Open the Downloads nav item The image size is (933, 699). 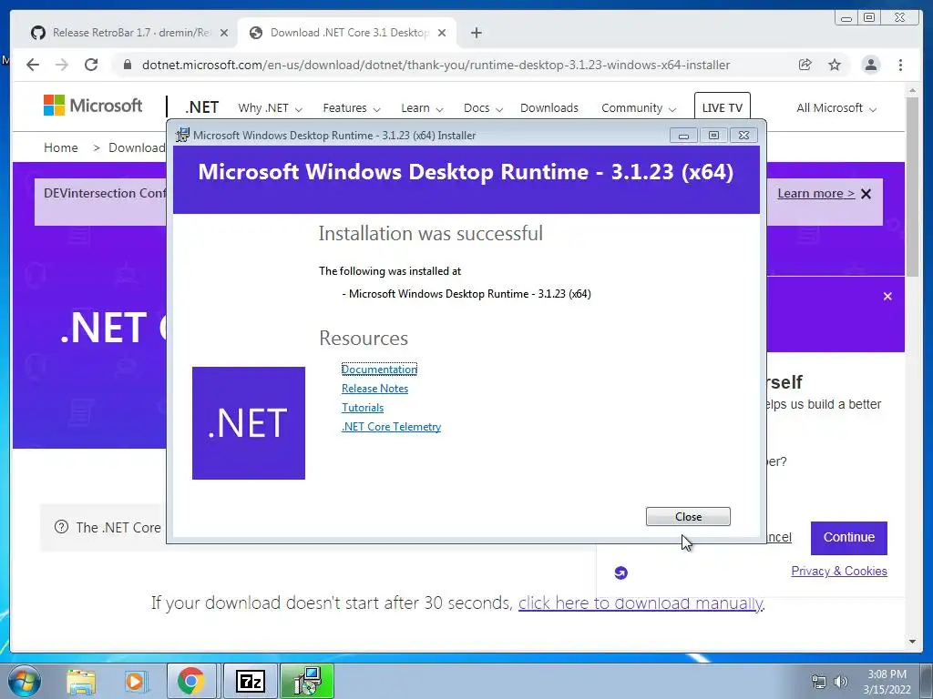click(x=549, y=108)
